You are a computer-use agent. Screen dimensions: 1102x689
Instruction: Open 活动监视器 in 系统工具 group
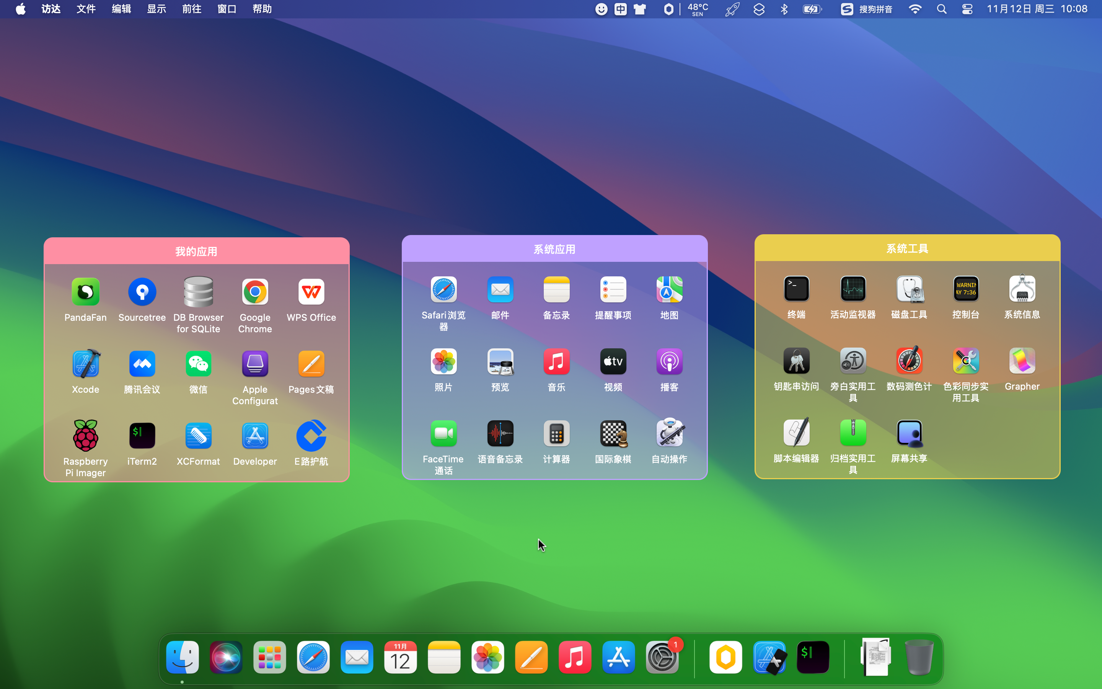[853, 289]
